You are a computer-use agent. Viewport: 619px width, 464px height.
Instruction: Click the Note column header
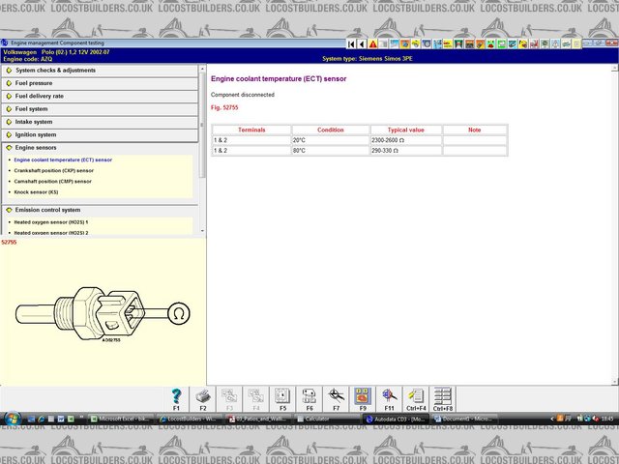point(475,130)
